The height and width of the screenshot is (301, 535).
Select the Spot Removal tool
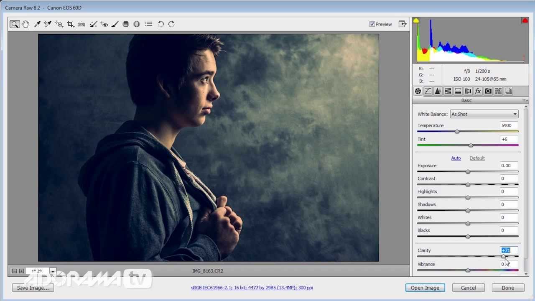pyautogui.click(x=93, y=24)
